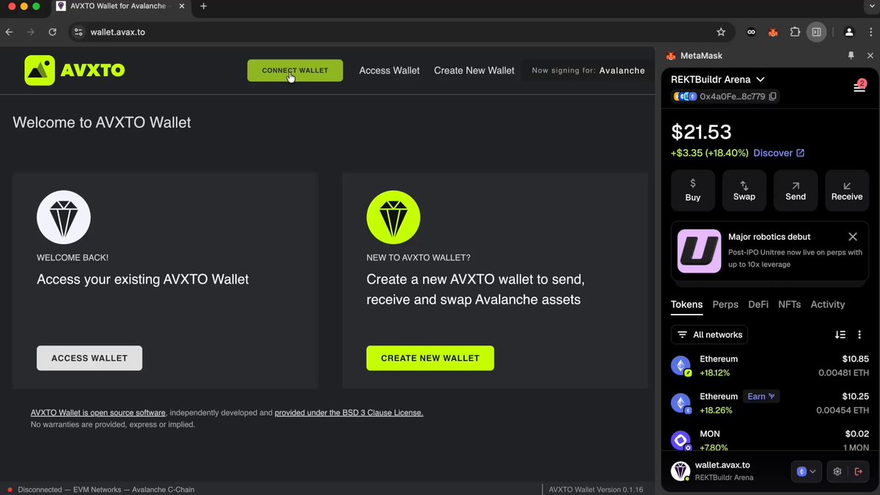The height and width of the screenshot is (495, 880).
Task: Open Chrome's three-dot menu
Action: coord(870,32)
